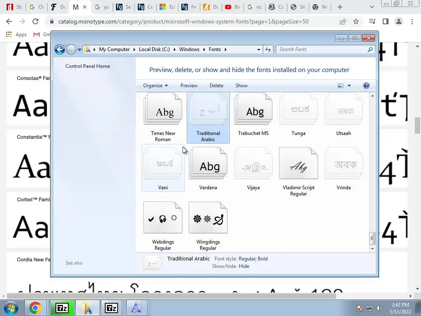
Task: Expand arrow after Fonts breadcrumb
Action: 226,49
